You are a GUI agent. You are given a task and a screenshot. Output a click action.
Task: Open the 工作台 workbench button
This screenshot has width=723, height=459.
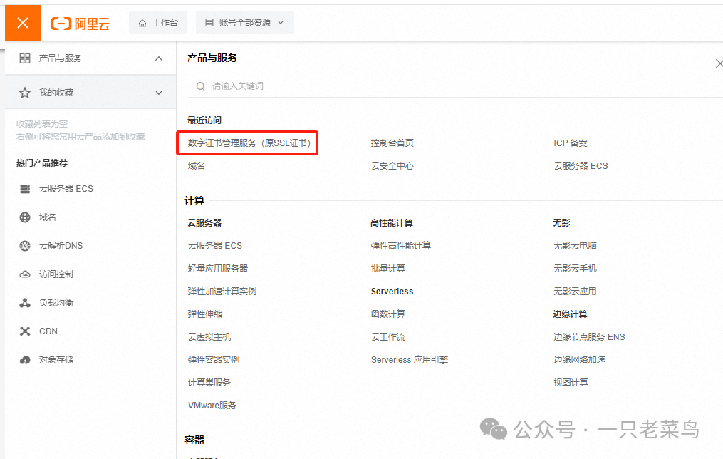click(158, 23)
